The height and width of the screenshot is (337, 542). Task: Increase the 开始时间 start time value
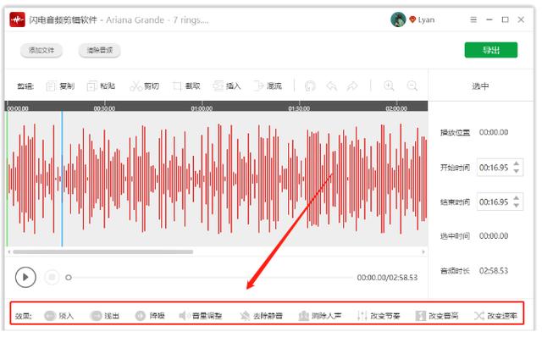coord(516,163)
